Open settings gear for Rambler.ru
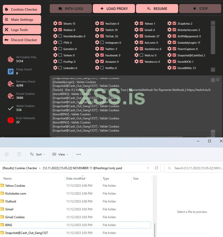Image resolution: width=223 pixels, height=237 pixels. [136, 49]
